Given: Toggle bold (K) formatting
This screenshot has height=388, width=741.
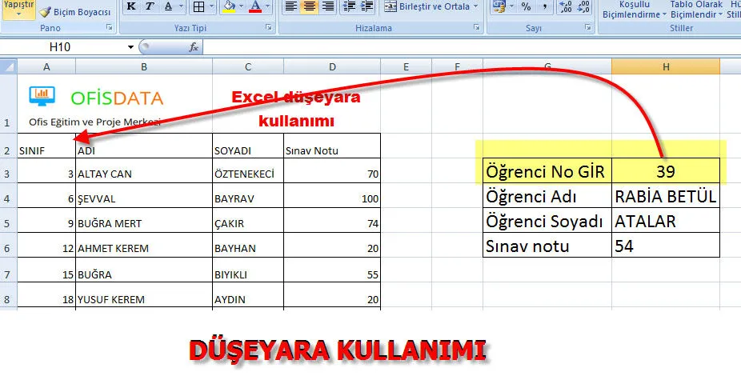Looking at the screenshot, I should 130,7.
